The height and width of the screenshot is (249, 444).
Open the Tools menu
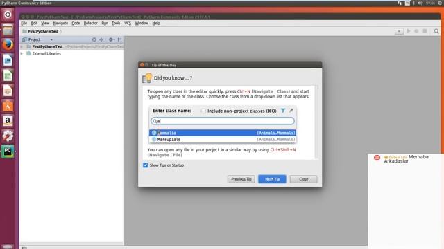coord(116,23)
